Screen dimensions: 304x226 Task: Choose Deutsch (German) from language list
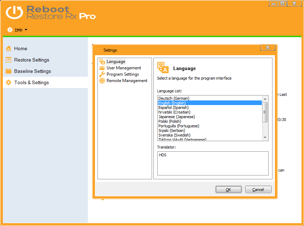click(210, 98)
